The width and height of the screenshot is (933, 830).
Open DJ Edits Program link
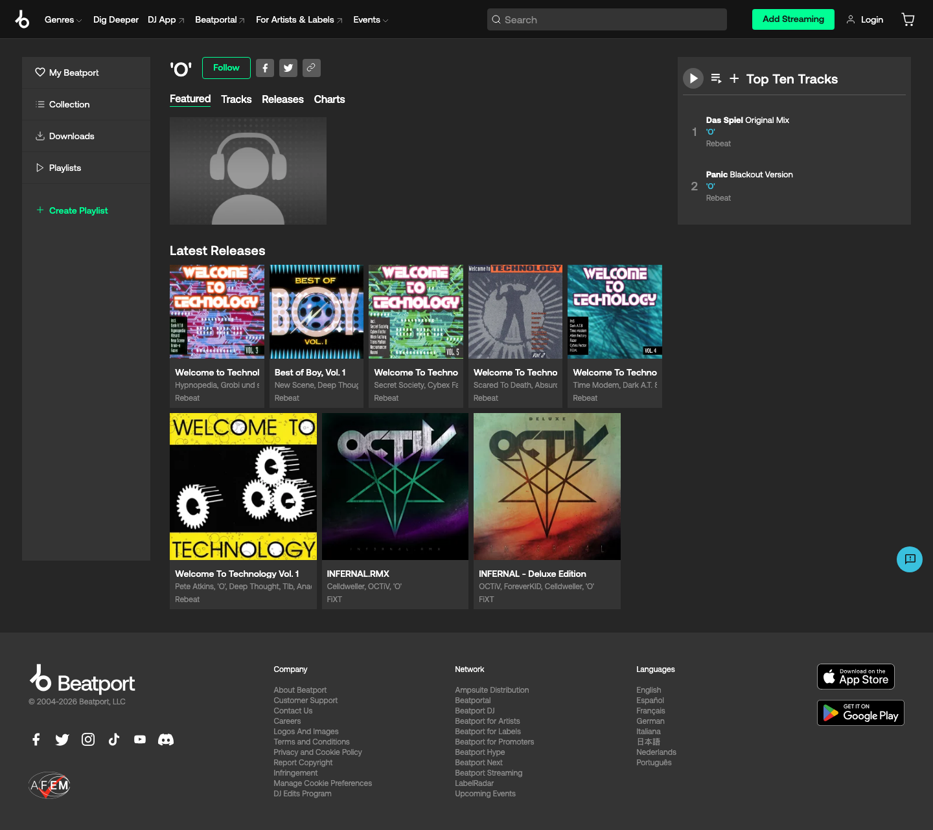tap(303, 794)
